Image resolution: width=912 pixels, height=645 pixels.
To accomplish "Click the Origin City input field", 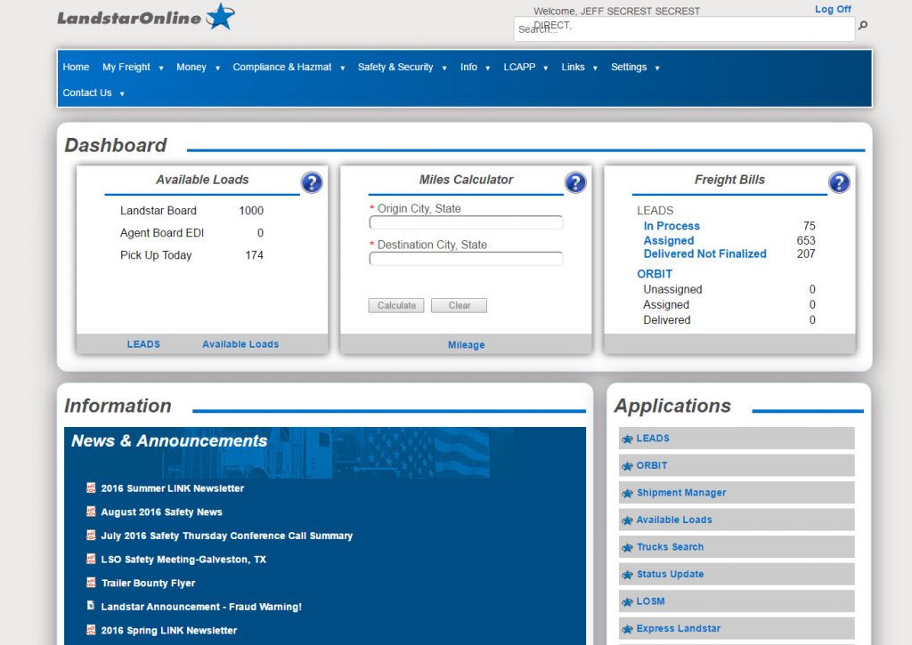I will (467, 222).
